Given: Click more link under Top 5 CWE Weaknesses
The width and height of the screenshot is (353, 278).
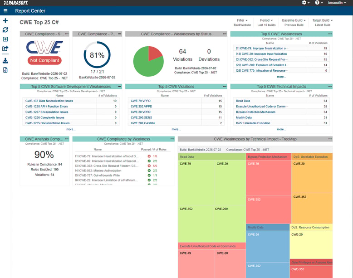Looking at the screenshot, I should 281,77.
